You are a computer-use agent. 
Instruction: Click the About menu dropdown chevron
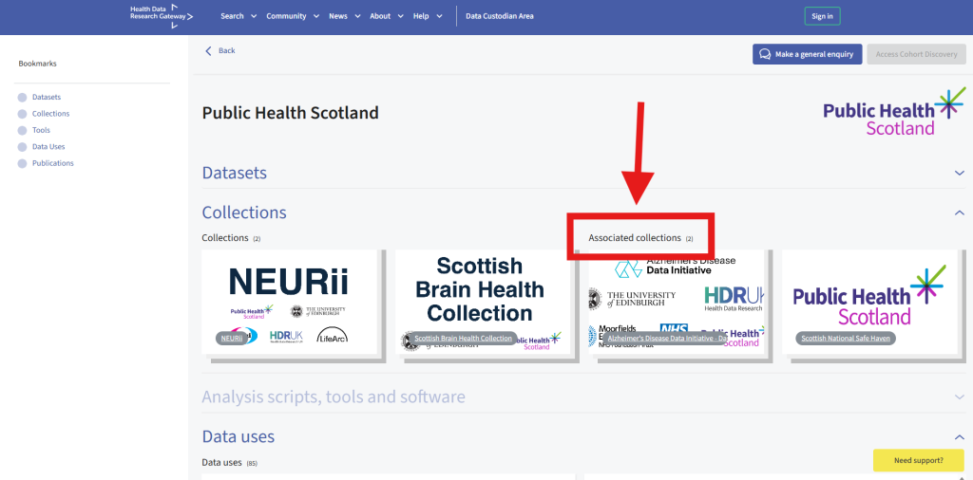pyautogui.click(x=401, y=17)
